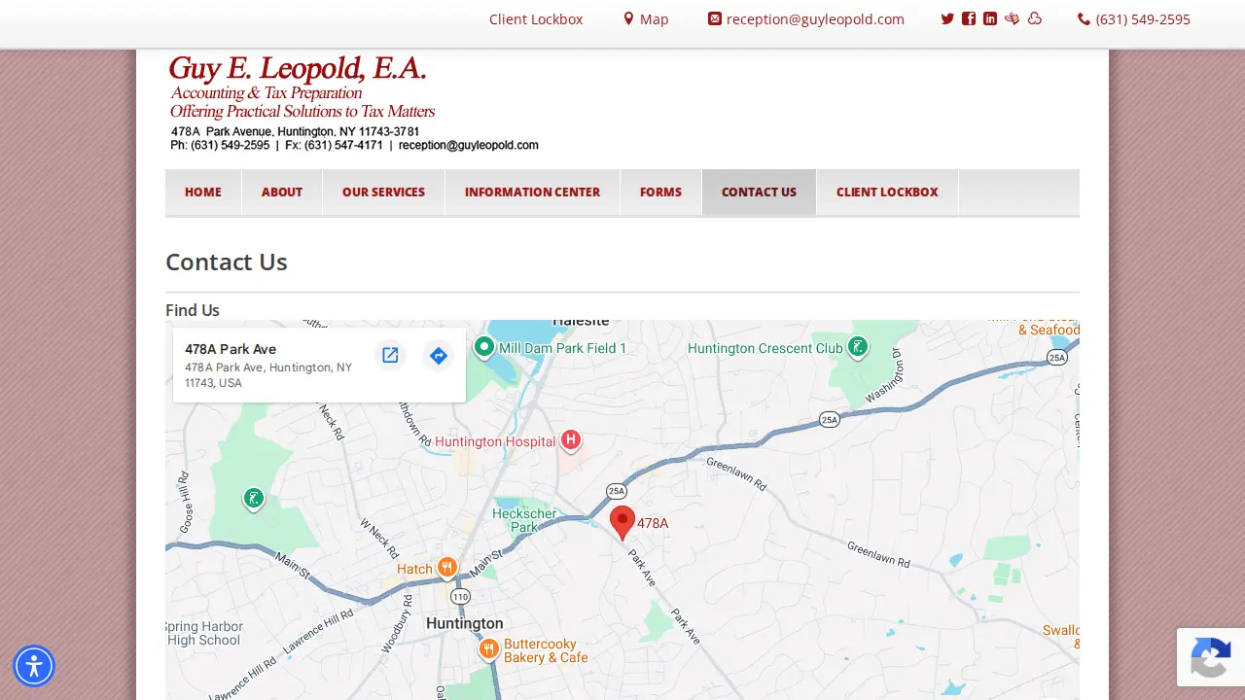Open the Map link in top bar

click(x=646, y=19)
